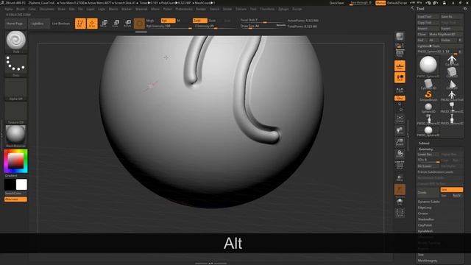This screenshot has width=471, height=265.
Task: Expand DynaMesh section
Action: 425,231
